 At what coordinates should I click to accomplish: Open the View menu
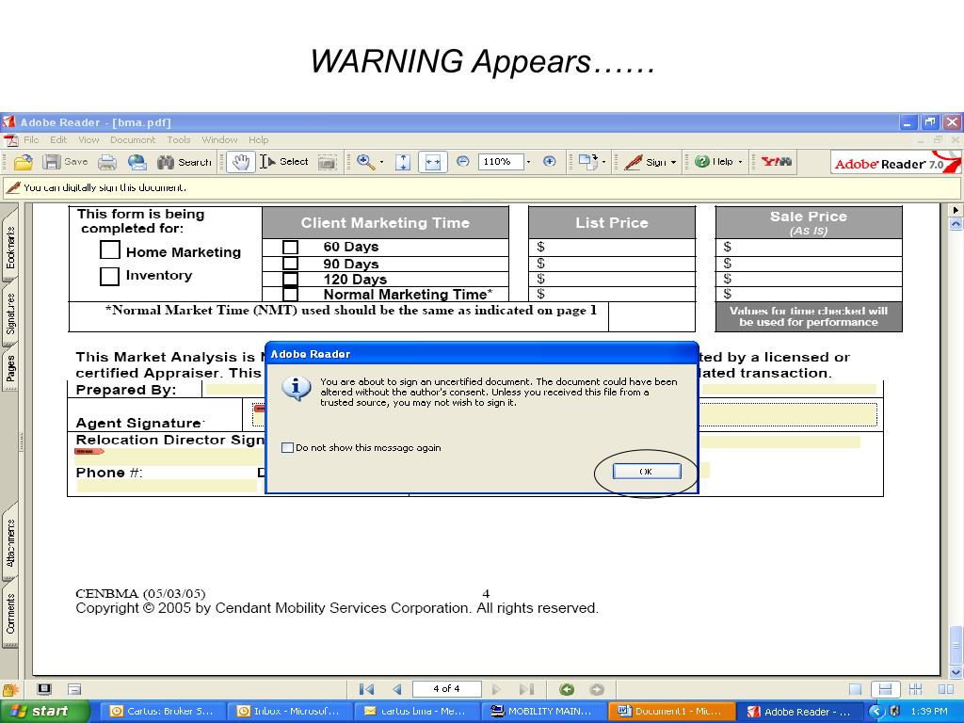(x=88, y=140)
